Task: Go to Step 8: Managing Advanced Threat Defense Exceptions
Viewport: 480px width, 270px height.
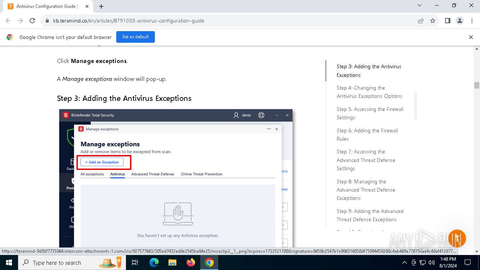Action: (366, 190)
